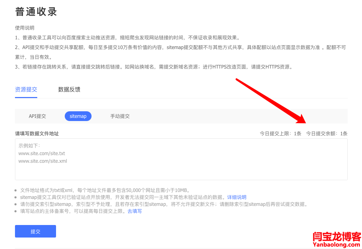Return to the 资源提交 tab

coord(26,89)
